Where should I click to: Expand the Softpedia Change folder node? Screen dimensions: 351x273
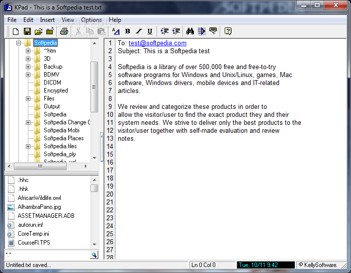(28, 122)
